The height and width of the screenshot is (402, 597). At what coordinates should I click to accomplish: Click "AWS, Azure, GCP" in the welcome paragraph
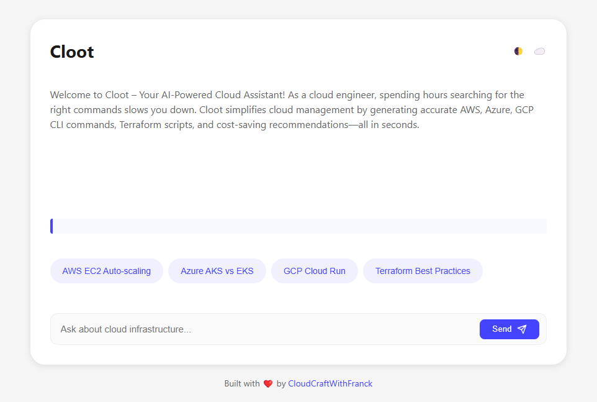497,110
